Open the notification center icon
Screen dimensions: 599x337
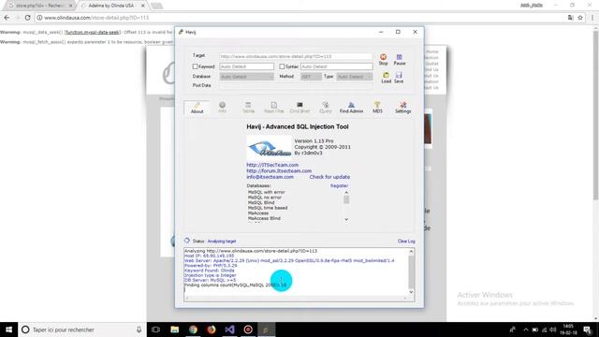(587, 330)
